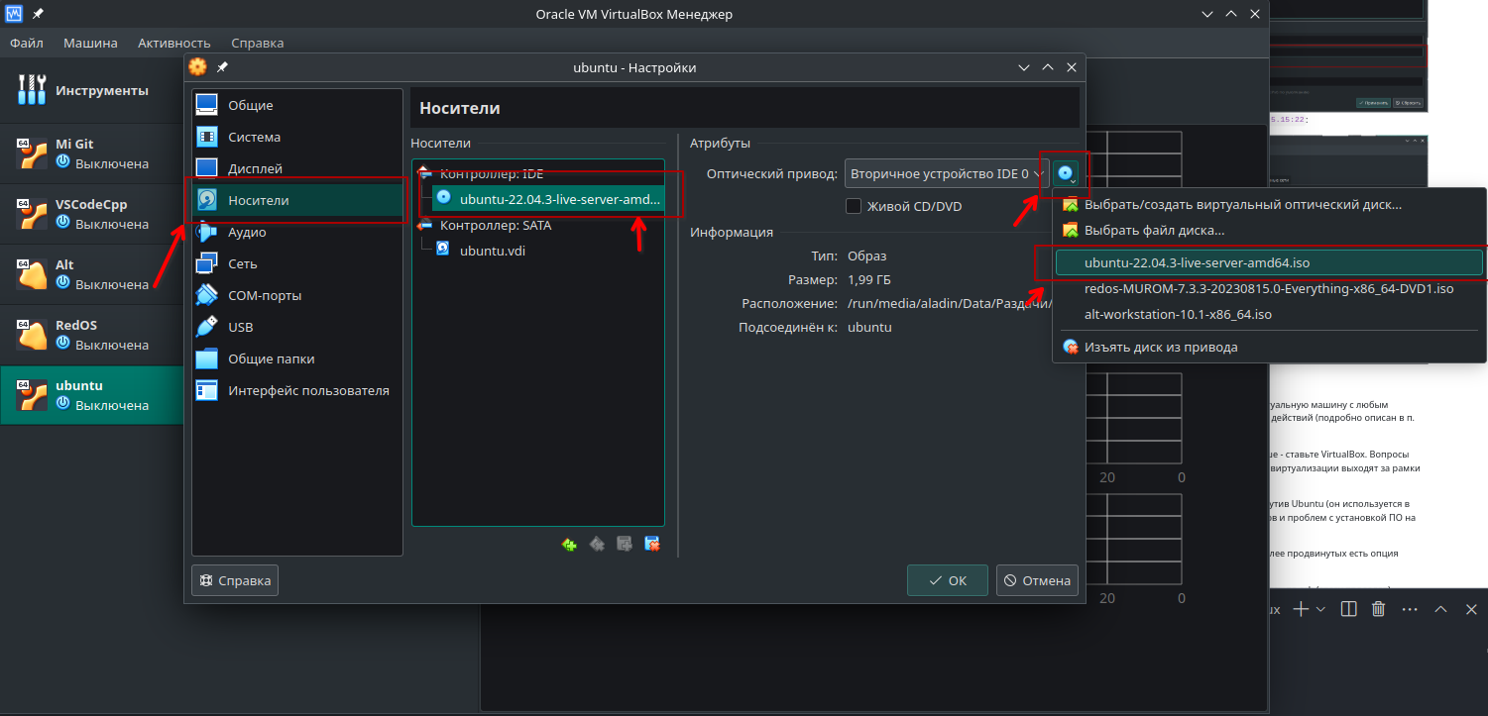Collapse the Контроллер: SATA tree node
Viewport: 1488px width, 716px height.
coord(425,225)
